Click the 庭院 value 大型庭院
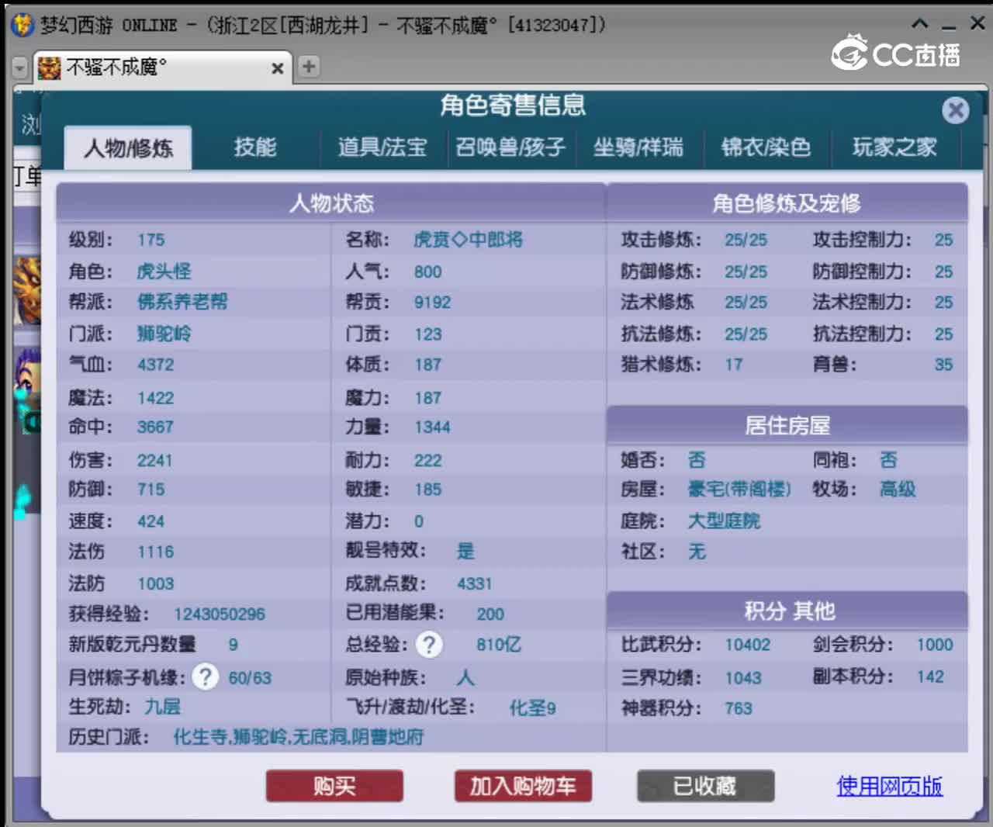 [x=724, y=521]
